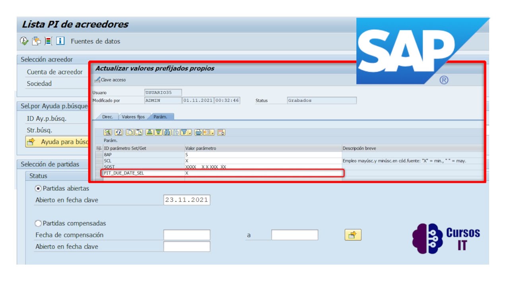Select the row marker of the 8AP row
The width and height of the screenshot is (509, 286).
point(99,155)
